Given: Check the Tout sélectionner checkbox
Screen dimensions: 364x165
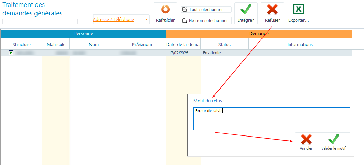Looking at the screenshot, I should pyautogui.click(x=185, y=10).
